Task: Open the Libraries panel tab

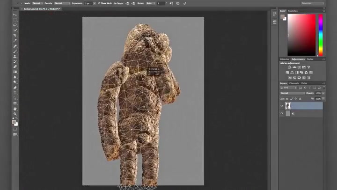Action: [285, 59]
